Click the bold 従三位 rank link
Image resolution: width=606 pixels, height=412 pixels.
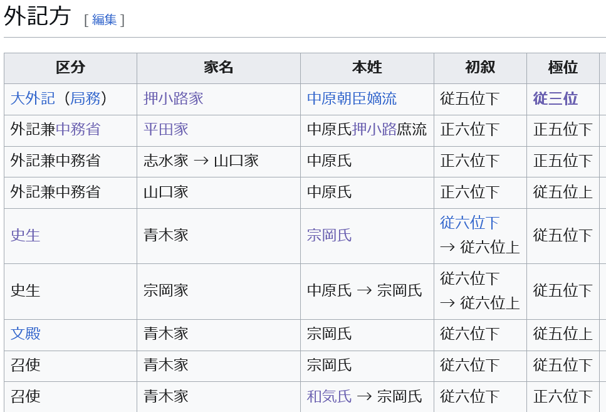tap(555, 99)
